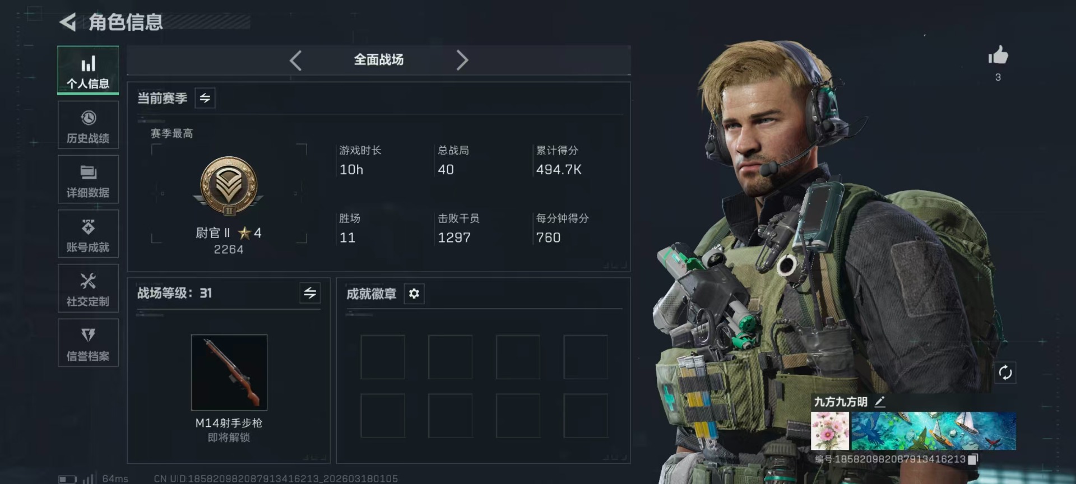1076x484 pixels.
Task: Like the profile with thumbs-up icon
Action: coord(998,55)
